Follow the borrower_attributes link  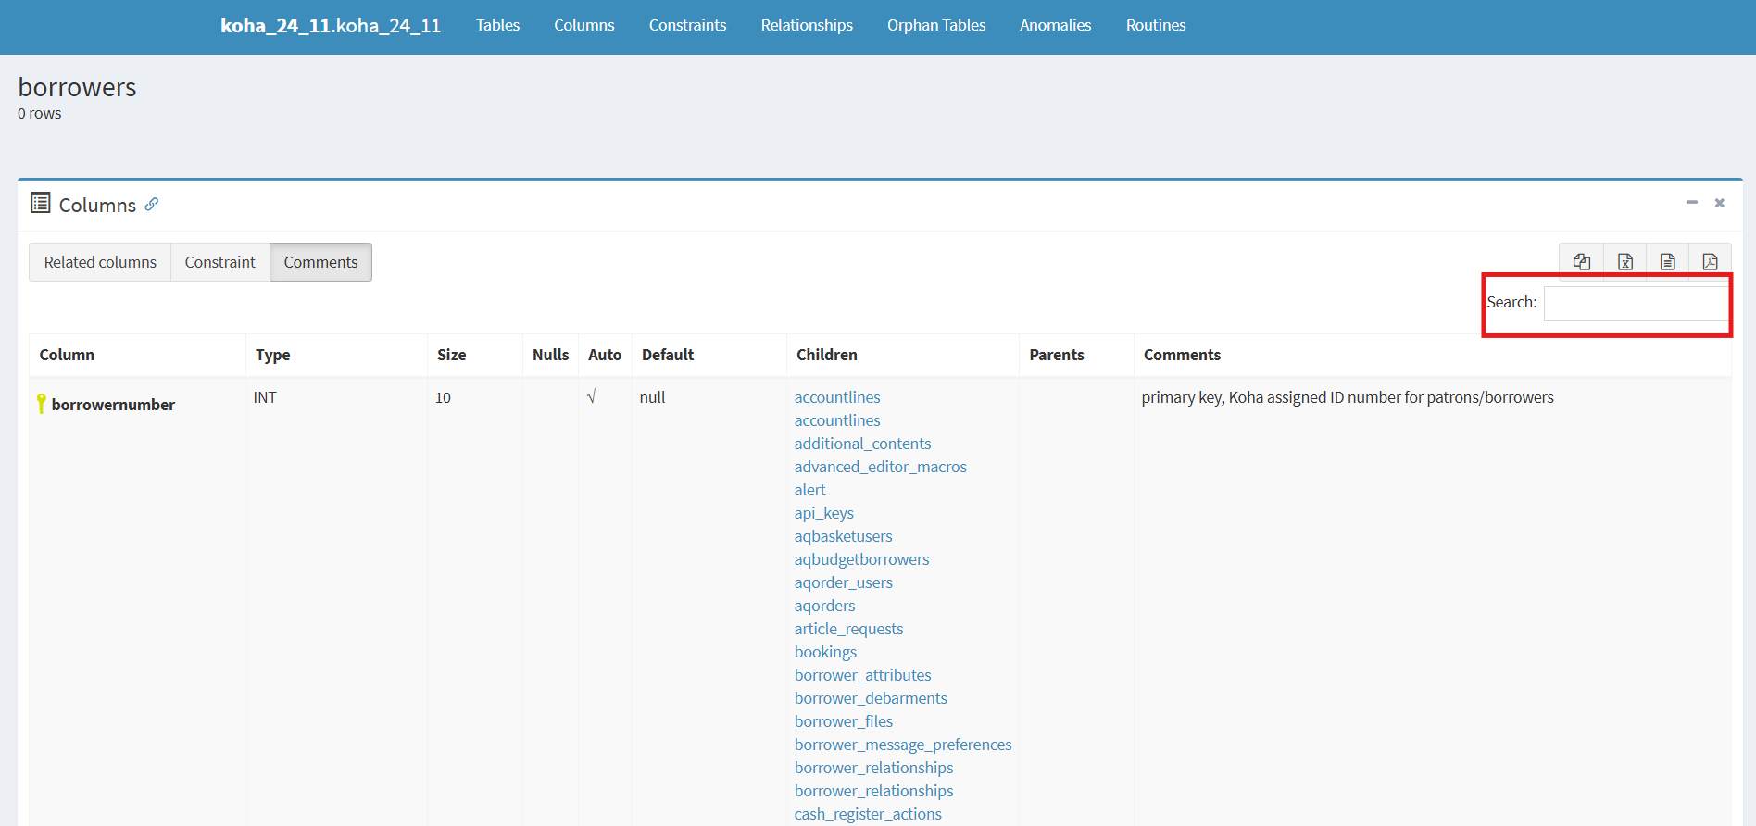click(x=862, y=675)
